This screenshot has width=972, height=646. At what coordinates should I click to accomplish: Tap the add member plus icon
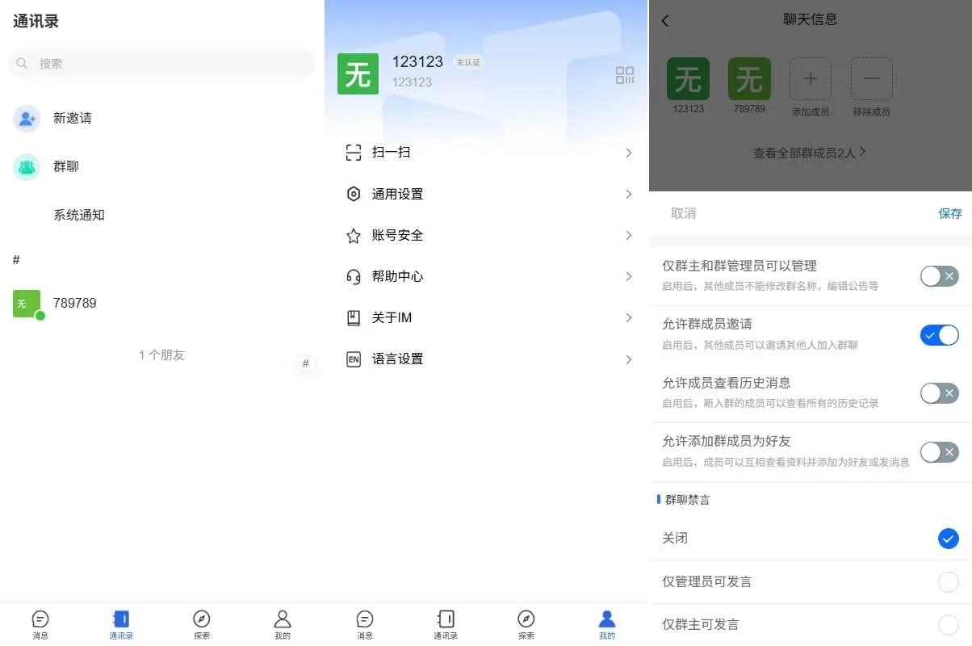(x=811, y=79)
